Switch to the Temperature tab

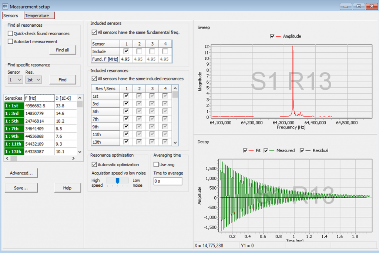pyautogui.click(x=39, y=16)
